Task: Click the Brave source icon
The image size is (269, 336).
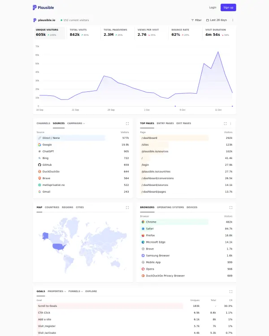Action: tap(39, 178)
